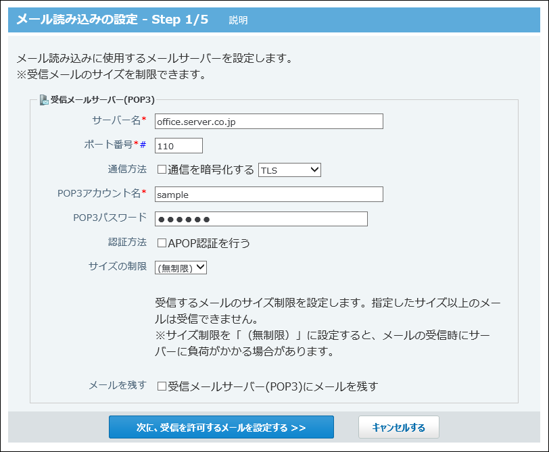The width and height of the screenshot is (549, 452).
Task: Click the mail server icon beside 受信メールサーバー(POP3)
Action: coord(44,100)
